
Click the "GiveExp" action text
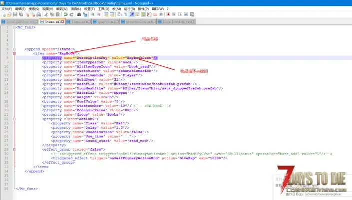coord(188,158)
